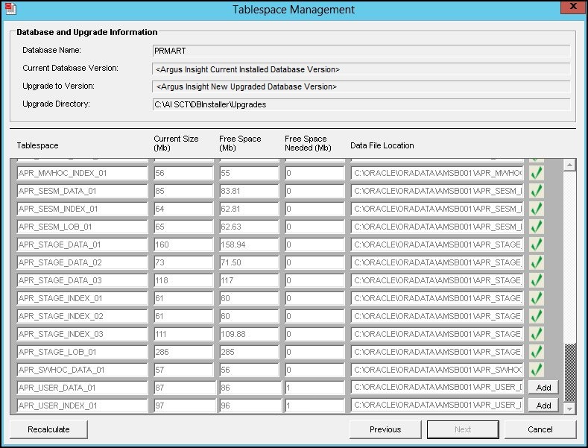Click the Upgrade to Version field
This screenshot has height=448, width=588.
[361, 86]
